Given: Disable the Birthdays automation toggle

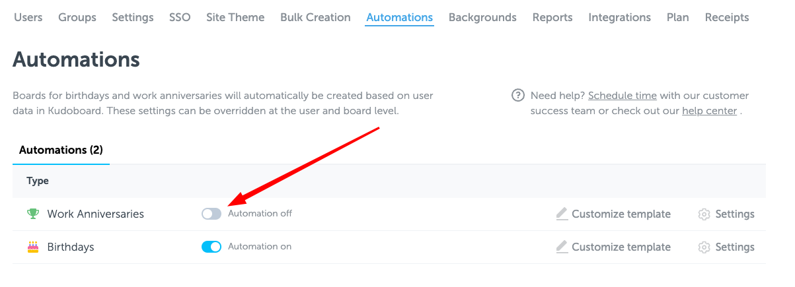Looking at the screenshot, I should 211,247.
